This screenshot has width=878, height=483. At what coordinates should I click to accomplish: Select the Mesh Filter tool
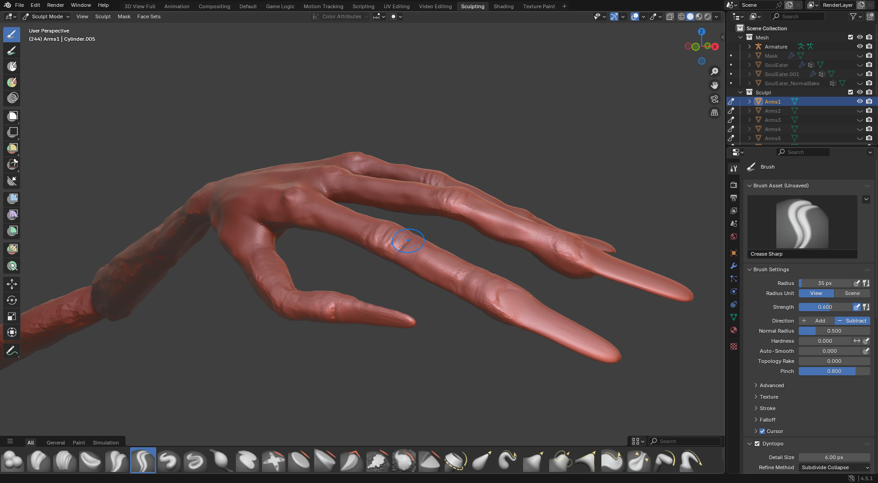pos(12,198)
